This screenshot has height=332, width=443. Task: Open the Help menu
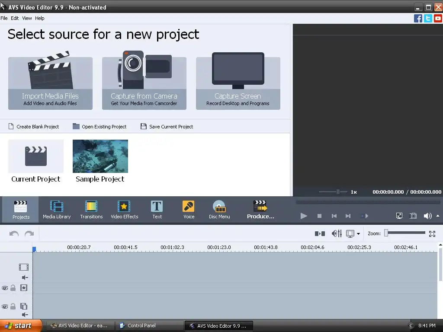(39, 18)
